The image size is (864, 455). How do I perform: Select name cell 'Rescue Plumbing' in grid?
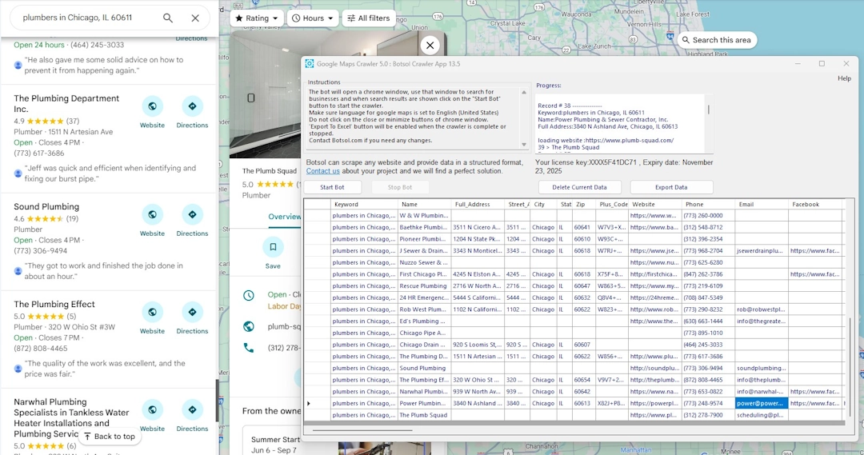pos(424,286)
